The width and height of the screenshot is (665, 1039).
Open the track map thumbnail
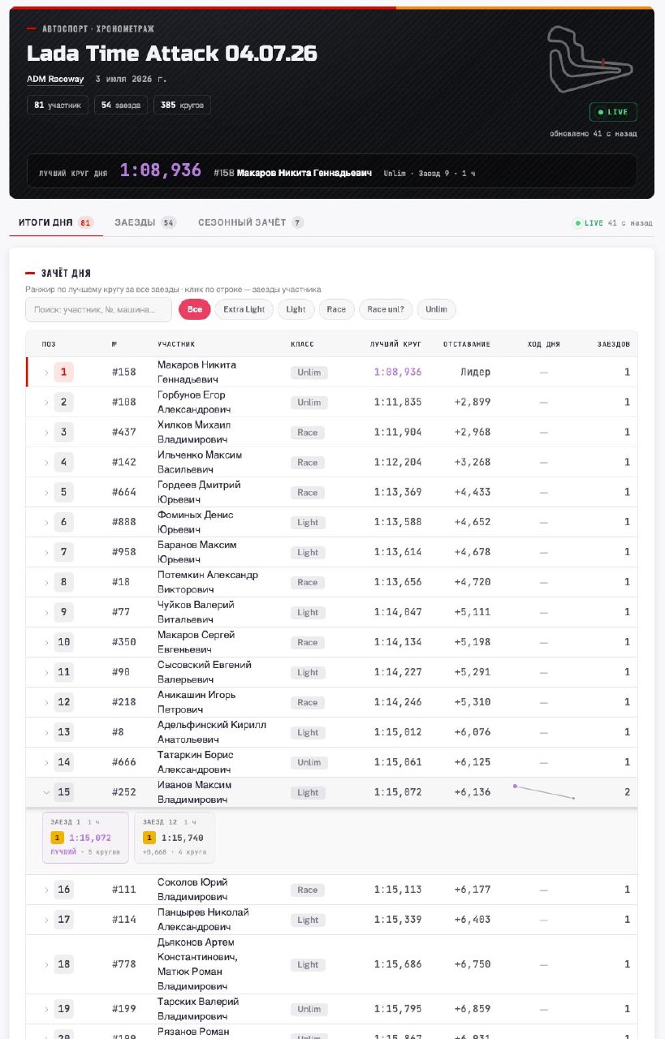pyautogui.click(x=590, y=59)
